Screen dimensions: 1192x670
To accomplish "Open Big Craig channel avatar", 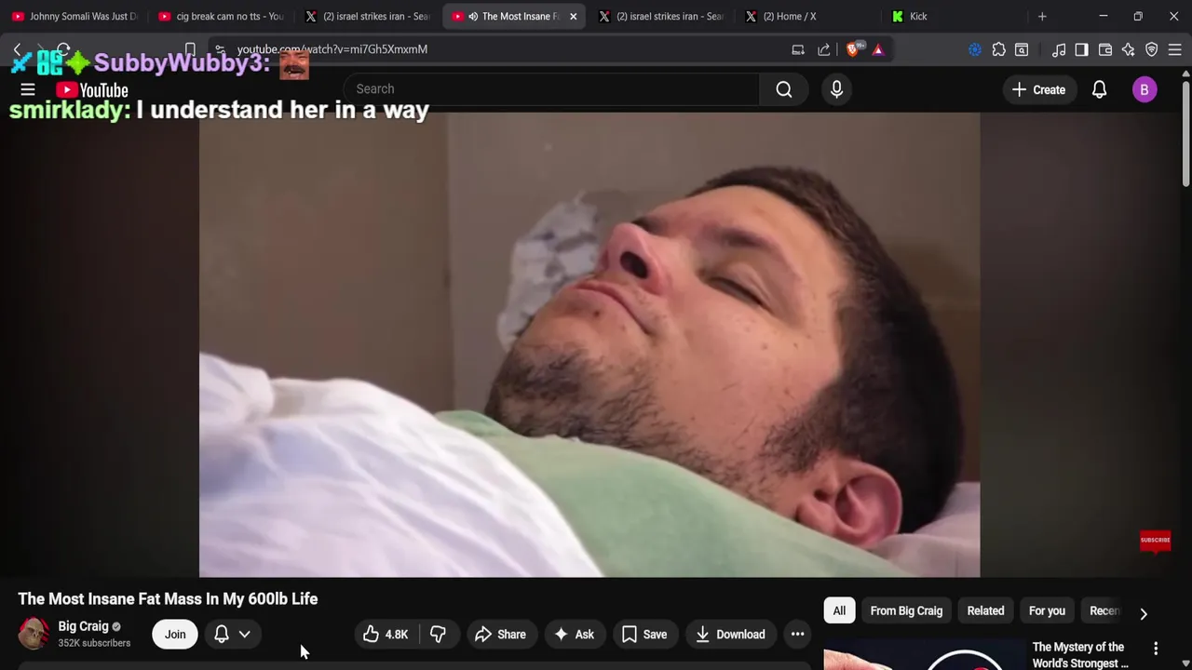I will 34,634.
